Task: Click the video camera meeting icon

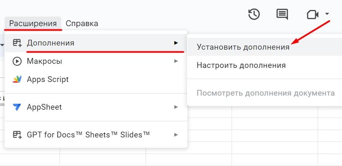Action: click(x=312, y=14)
